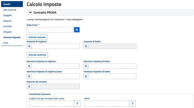Open Dati Generali in sidebar

tap(10, 10)
